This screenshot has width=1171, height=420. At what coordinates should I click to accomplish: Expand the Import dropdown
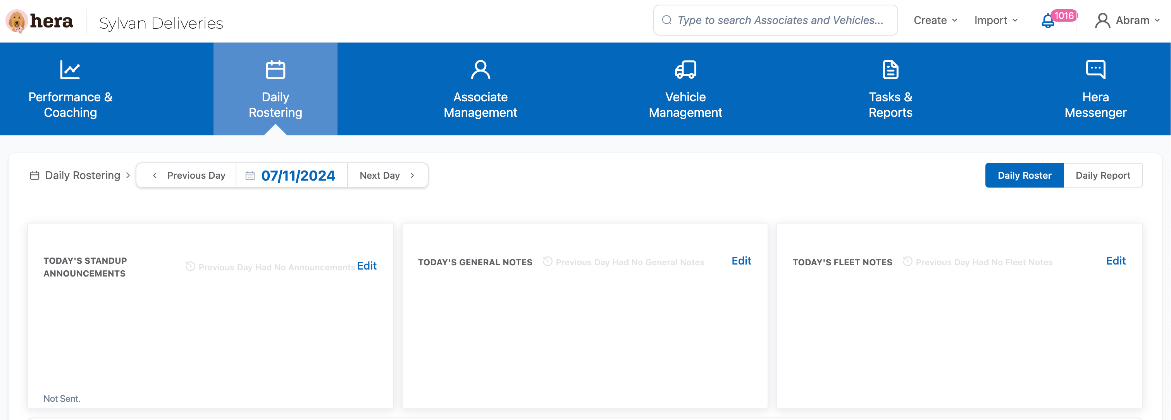point(995,20)
